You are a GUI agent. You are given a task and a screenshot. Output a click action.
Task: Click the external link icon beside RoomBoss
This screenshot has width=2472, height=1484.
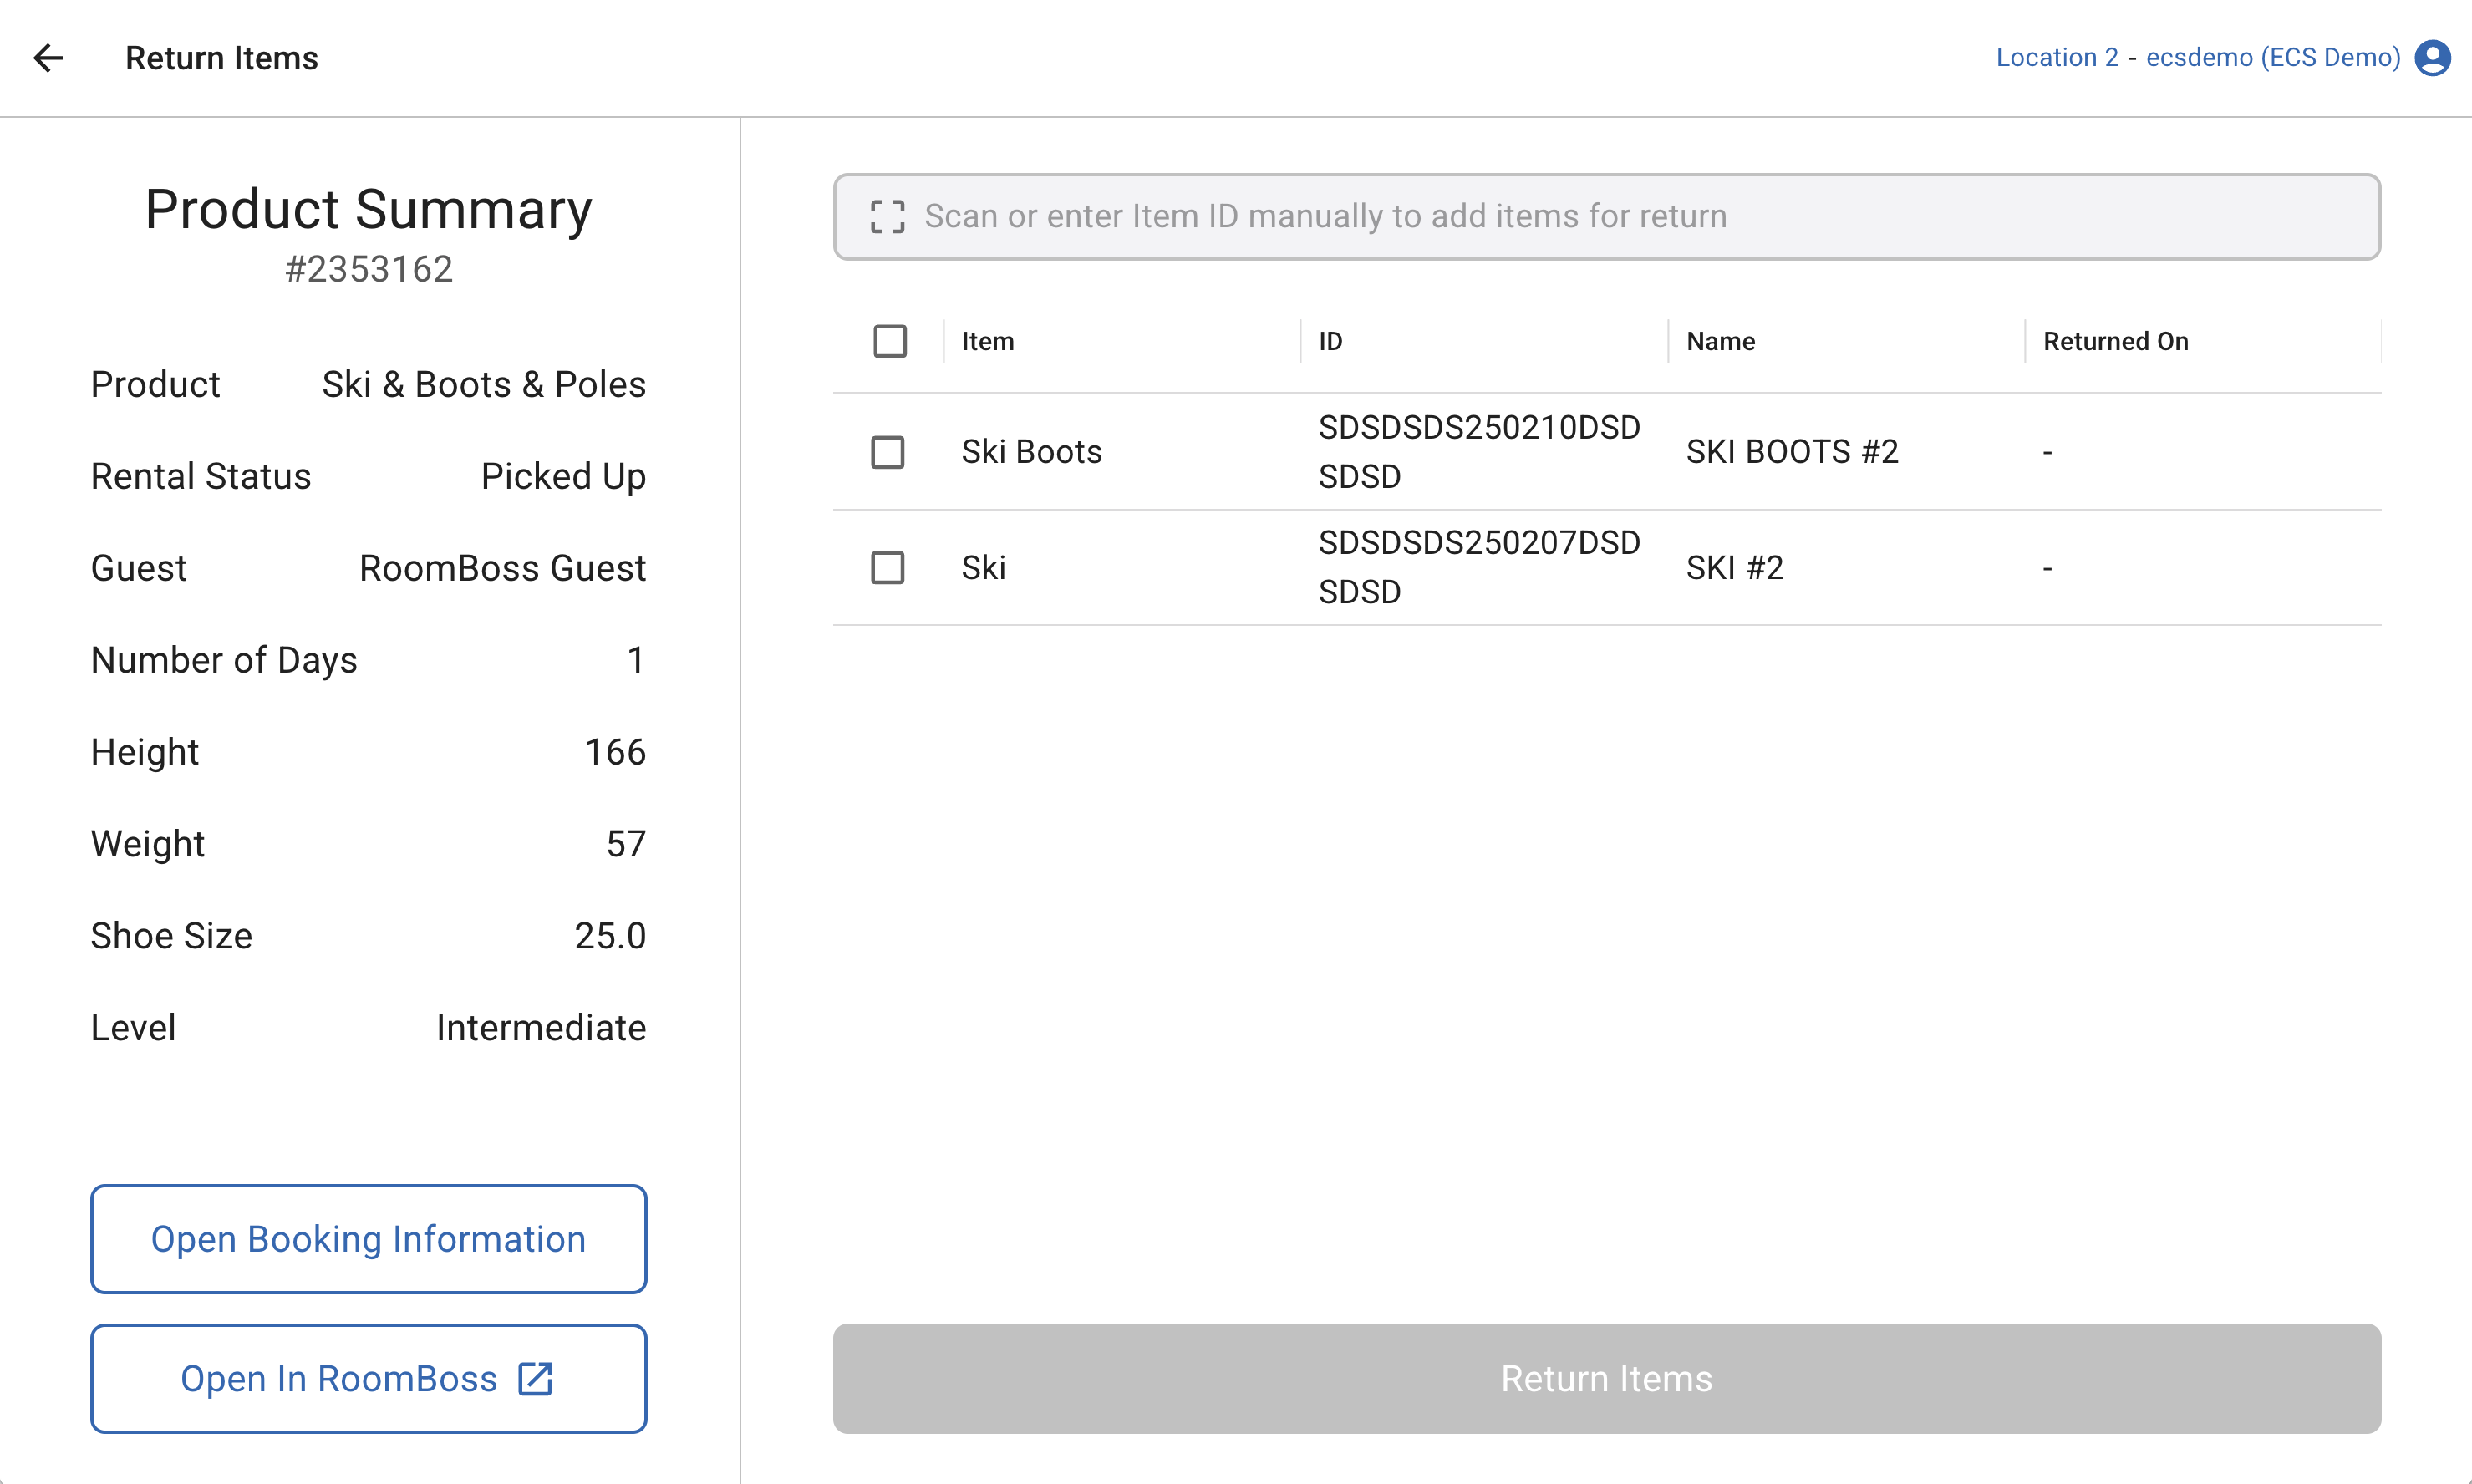pos(536,1378)
